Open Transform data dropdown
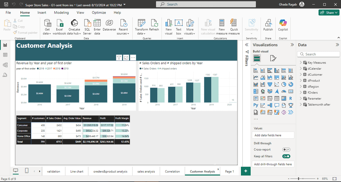 (141, 27)
